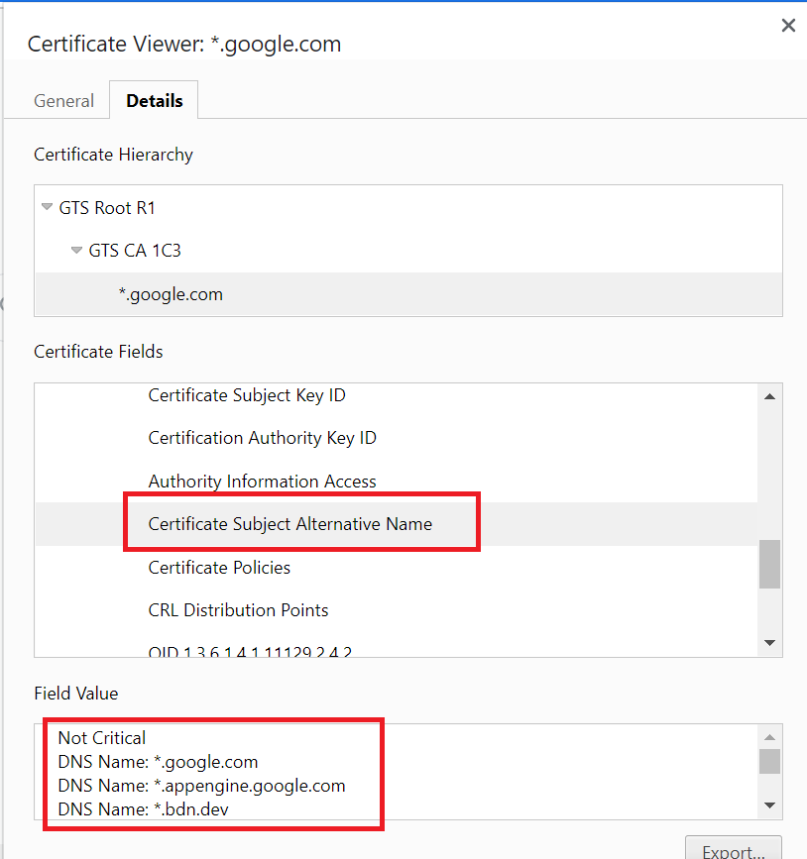Click the Field Value scrollbar thumb
Viewport: 807px width, 859px height.
[x=769, y=762]
